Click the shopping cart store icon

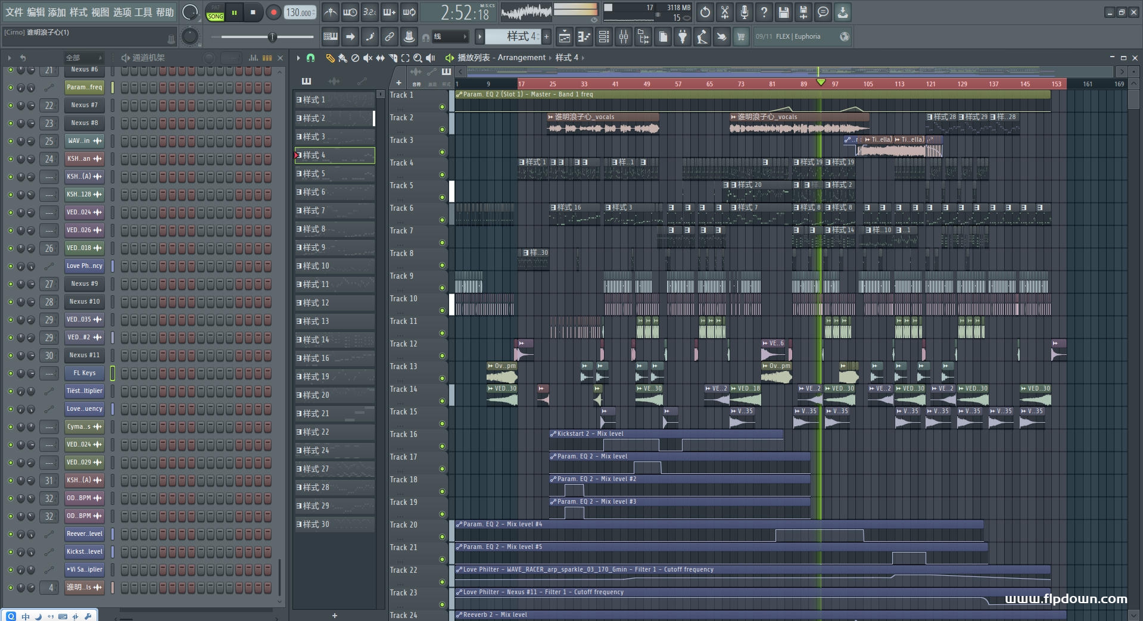tap(741, 37)
